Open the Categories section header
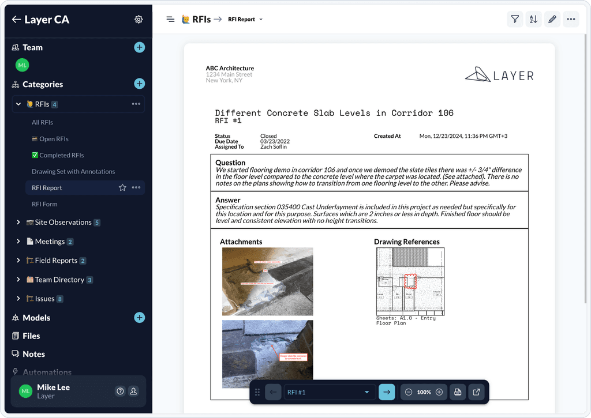The width and height of the screenshot is (591, 418). click(x=43, y=84)
